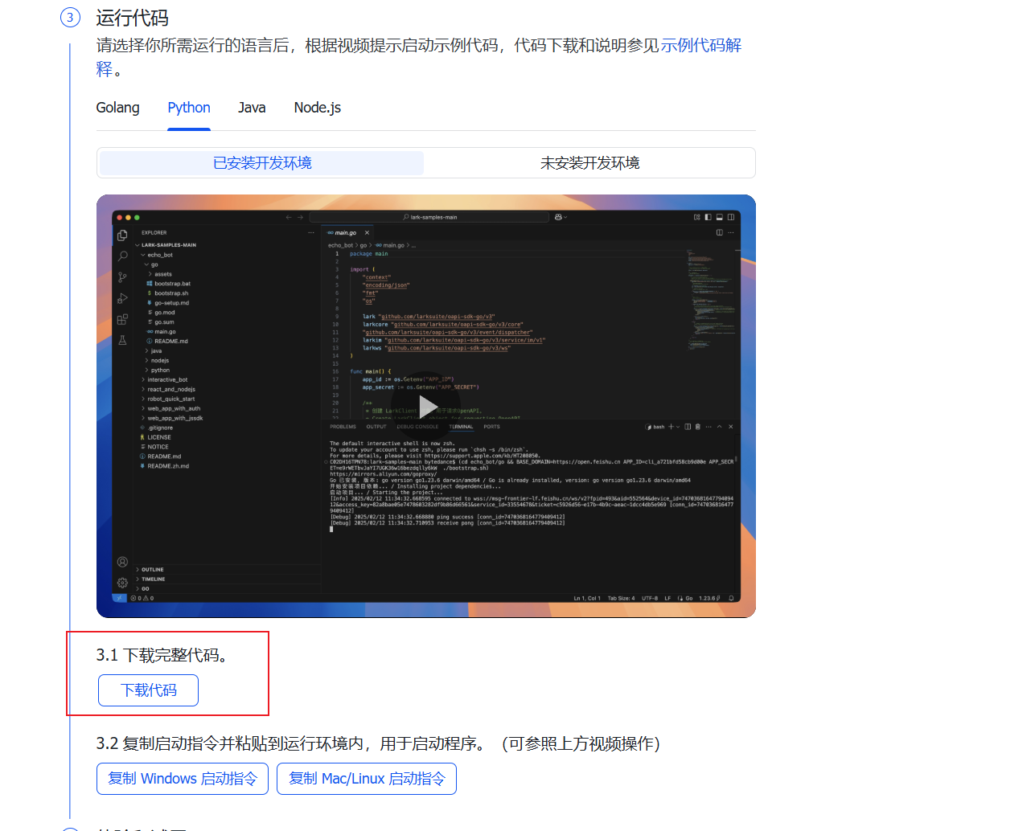
Task: Click 复制 Mac/Linux 启动指令 button
Action: pyautogui.click(x=367, y=779)
